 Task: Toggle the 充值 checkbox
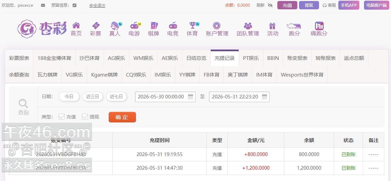tap(62, 116)
